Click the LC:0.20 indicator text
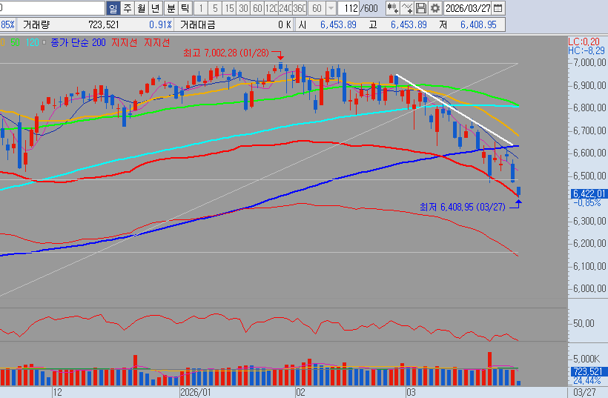This screenshot has height=398, width=608. (584, 42)
